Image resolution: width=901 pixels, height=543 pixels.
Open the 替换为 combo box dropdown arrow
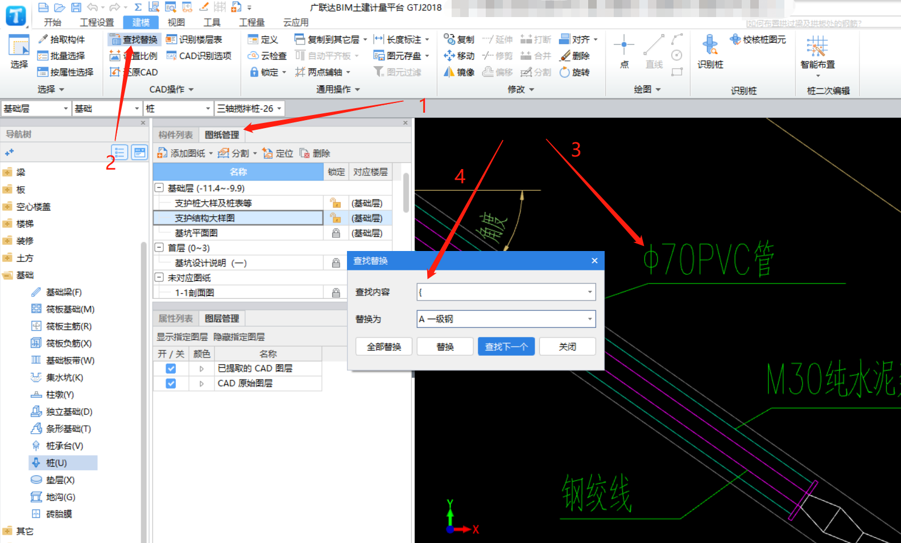click(590, 319)
